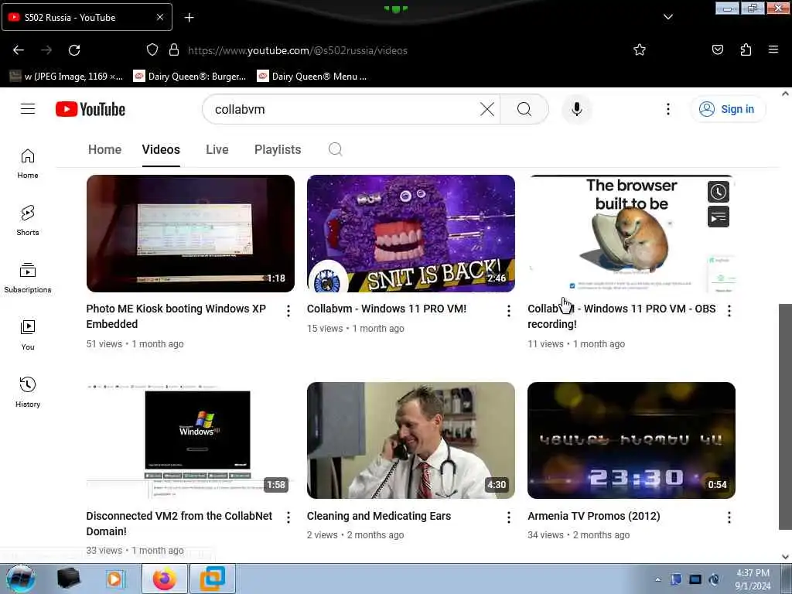
Task: Open options menu for Cleaning and Medicating Ears
Action: tap(509, 517)
